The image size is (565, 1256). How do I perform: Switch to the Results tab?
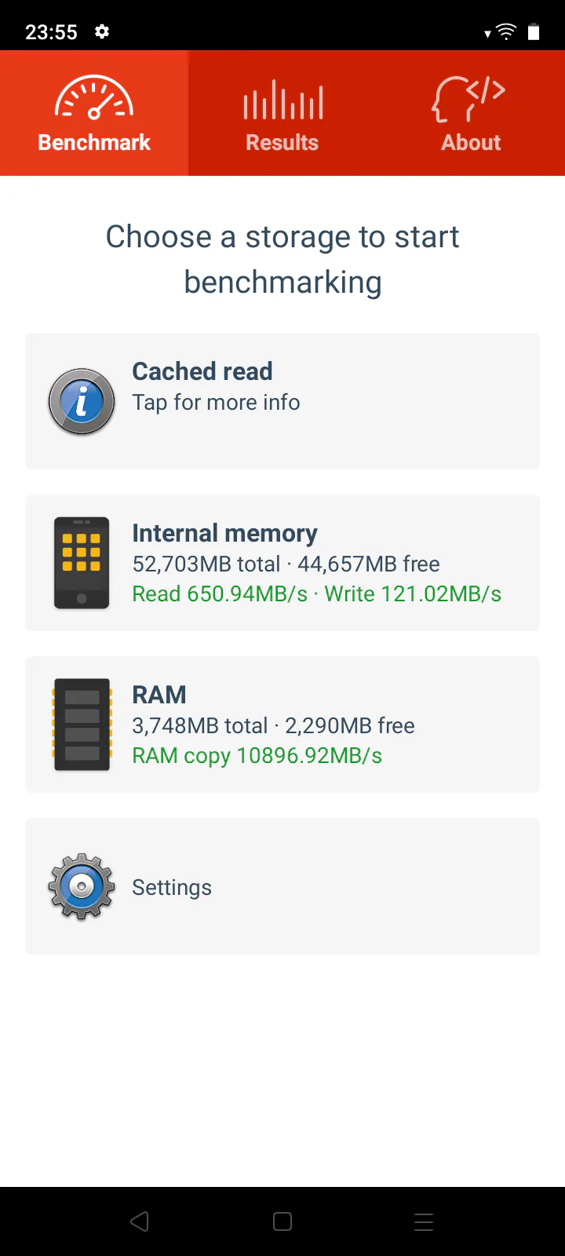282,113
